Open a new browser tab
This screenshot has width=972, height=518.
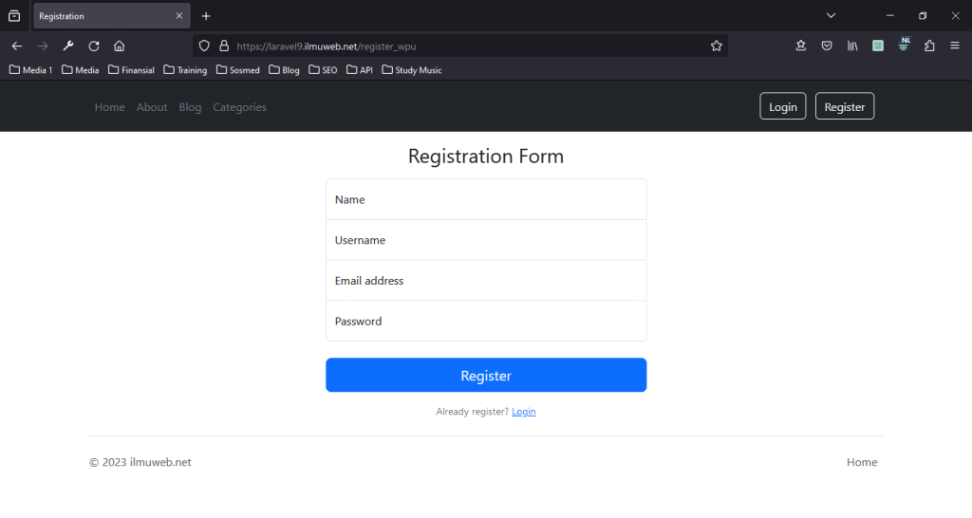206,16
